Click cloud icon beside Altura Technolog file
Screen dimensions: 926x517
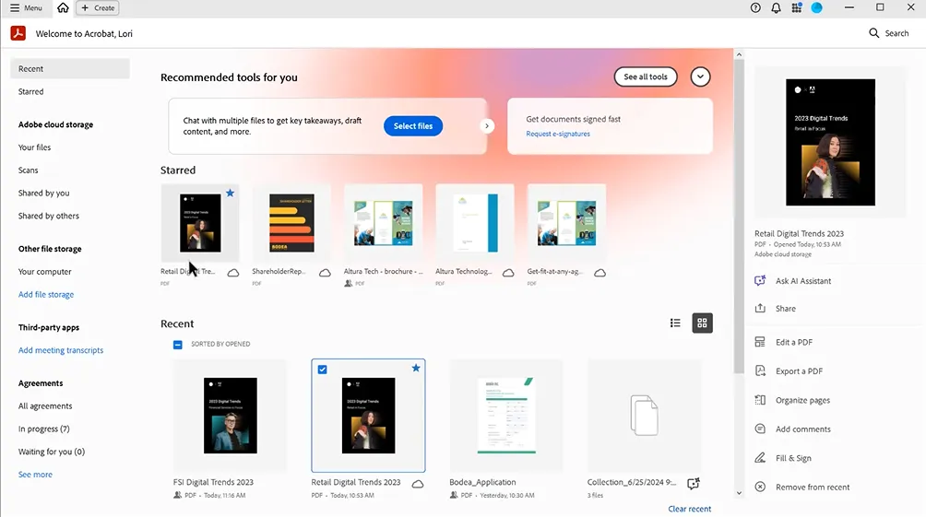click(x=508, y=273)
